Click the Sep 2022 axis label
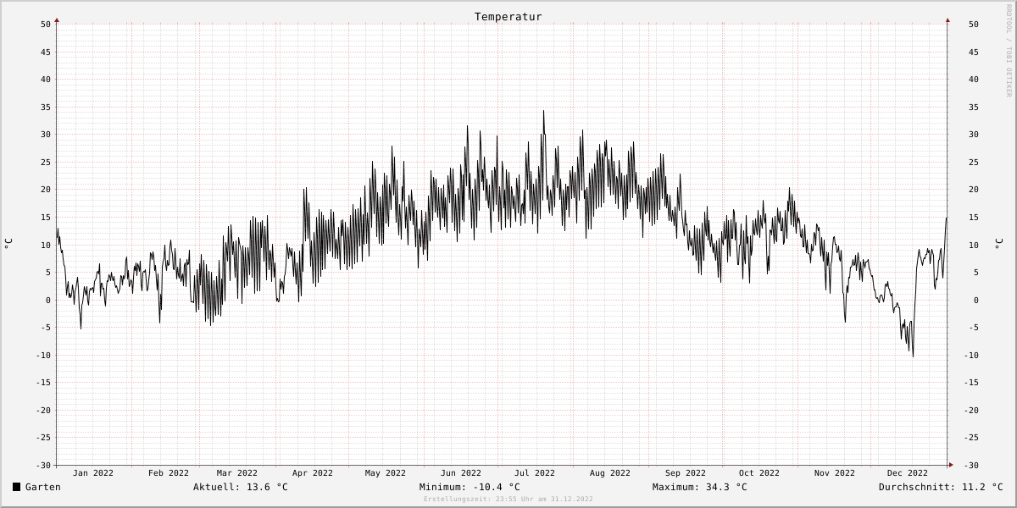 (686, 473)
